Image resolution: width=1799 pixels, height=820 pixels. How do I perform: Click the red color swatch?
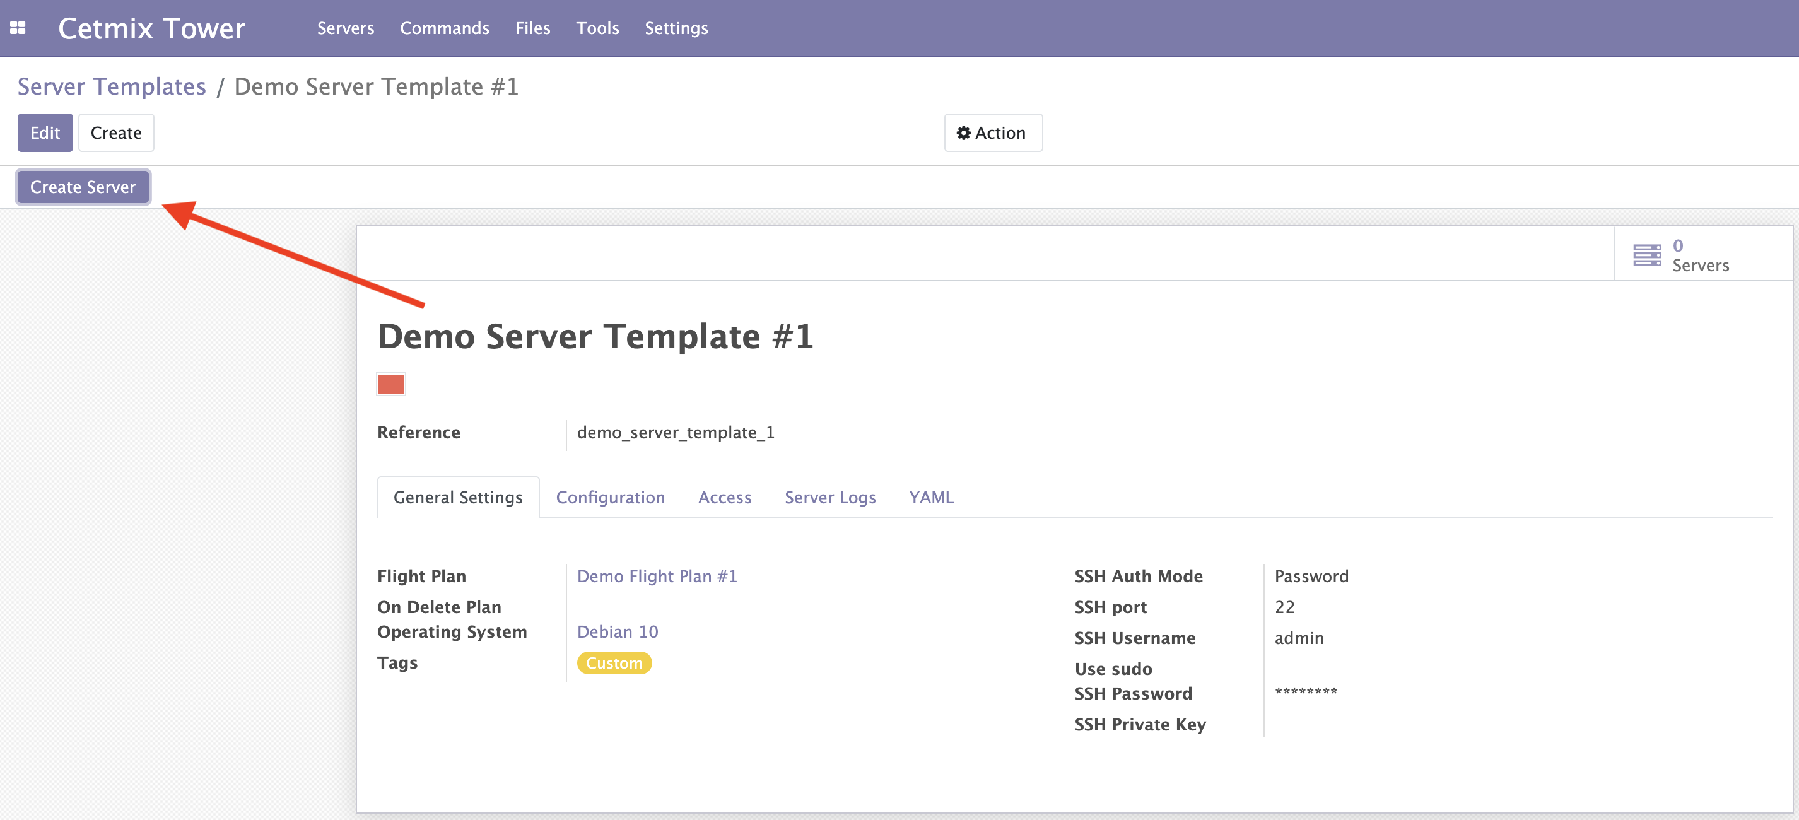click(390, 384)
